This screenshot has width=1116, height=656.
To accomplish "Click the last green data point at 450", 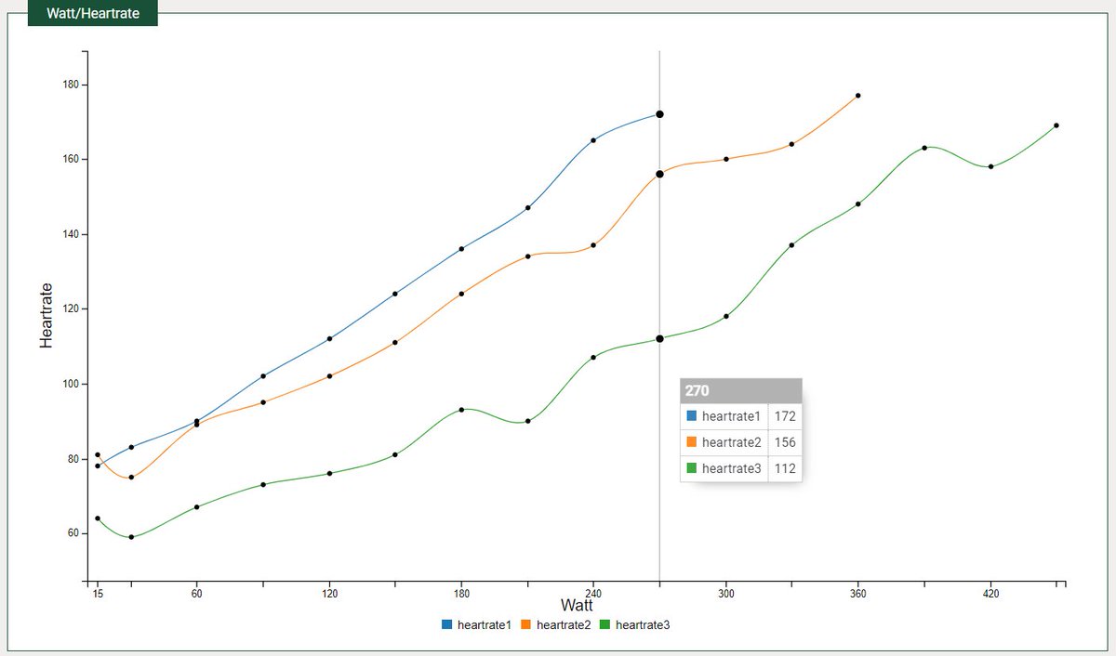I will pos(1056,125).
